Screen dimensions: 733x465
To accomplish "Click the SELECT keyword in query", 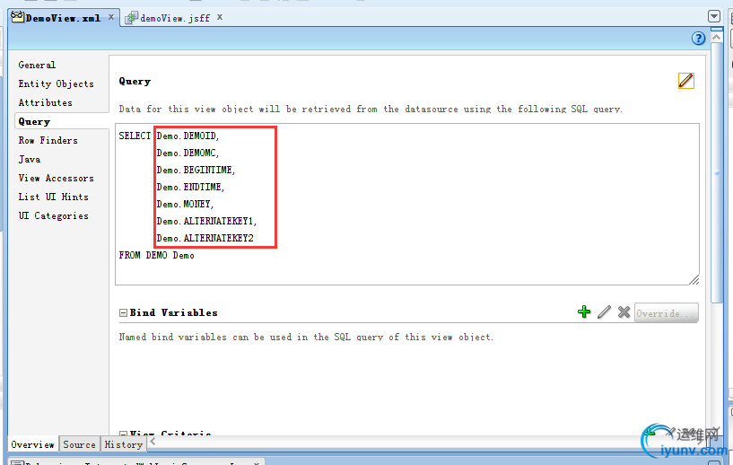I will pos(135,136).
